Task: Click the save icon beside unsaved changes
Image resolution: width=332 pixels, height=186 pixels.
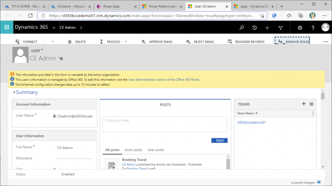Action: tap(319, 182)
